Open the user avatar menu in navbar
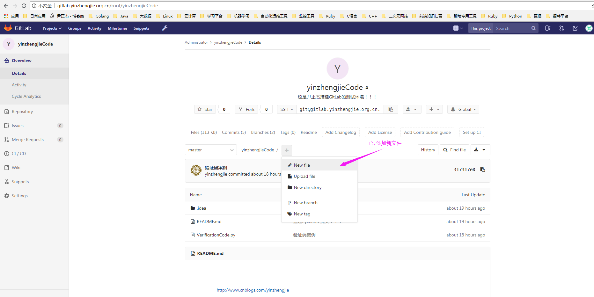Viewport: 594px width, 297px height. [x=589, y=28]
